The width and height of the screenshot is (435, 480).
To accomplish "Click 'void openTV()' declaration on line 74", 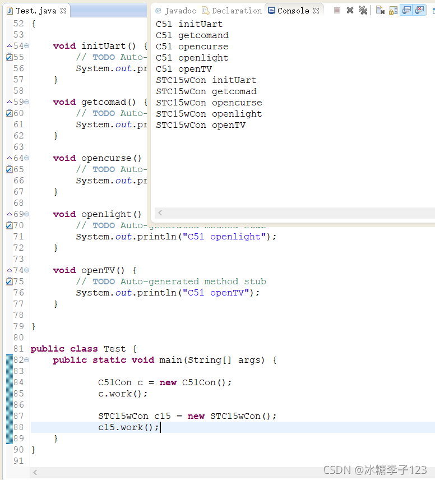I will [89, 270].
